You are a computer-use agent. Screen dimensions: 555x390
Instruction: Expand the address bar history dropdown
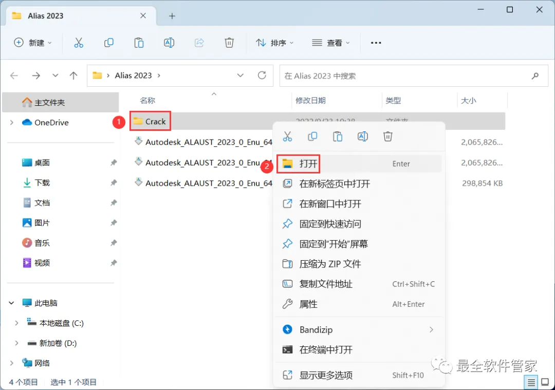click(240, 75)
